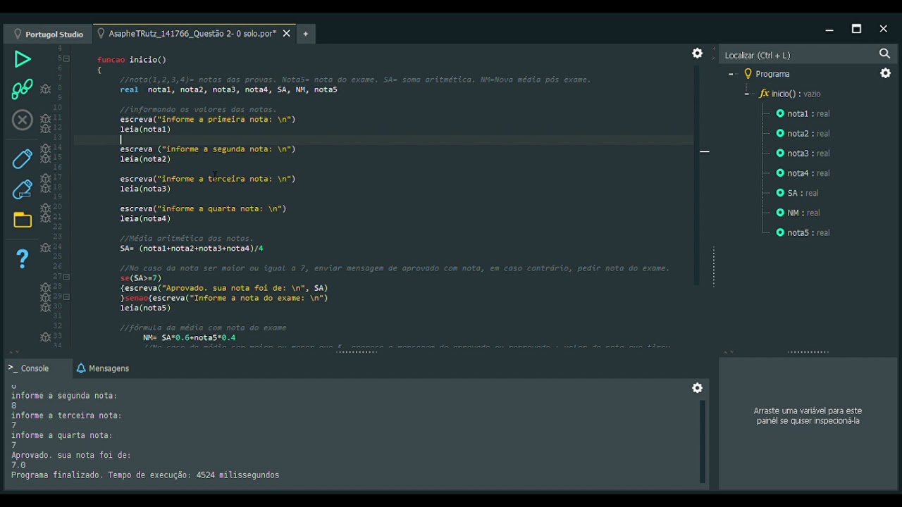This screenshot has height=507, width=902.
Task: Start step-by-step debugging with the footprints icon
Action: click(22, 89)
